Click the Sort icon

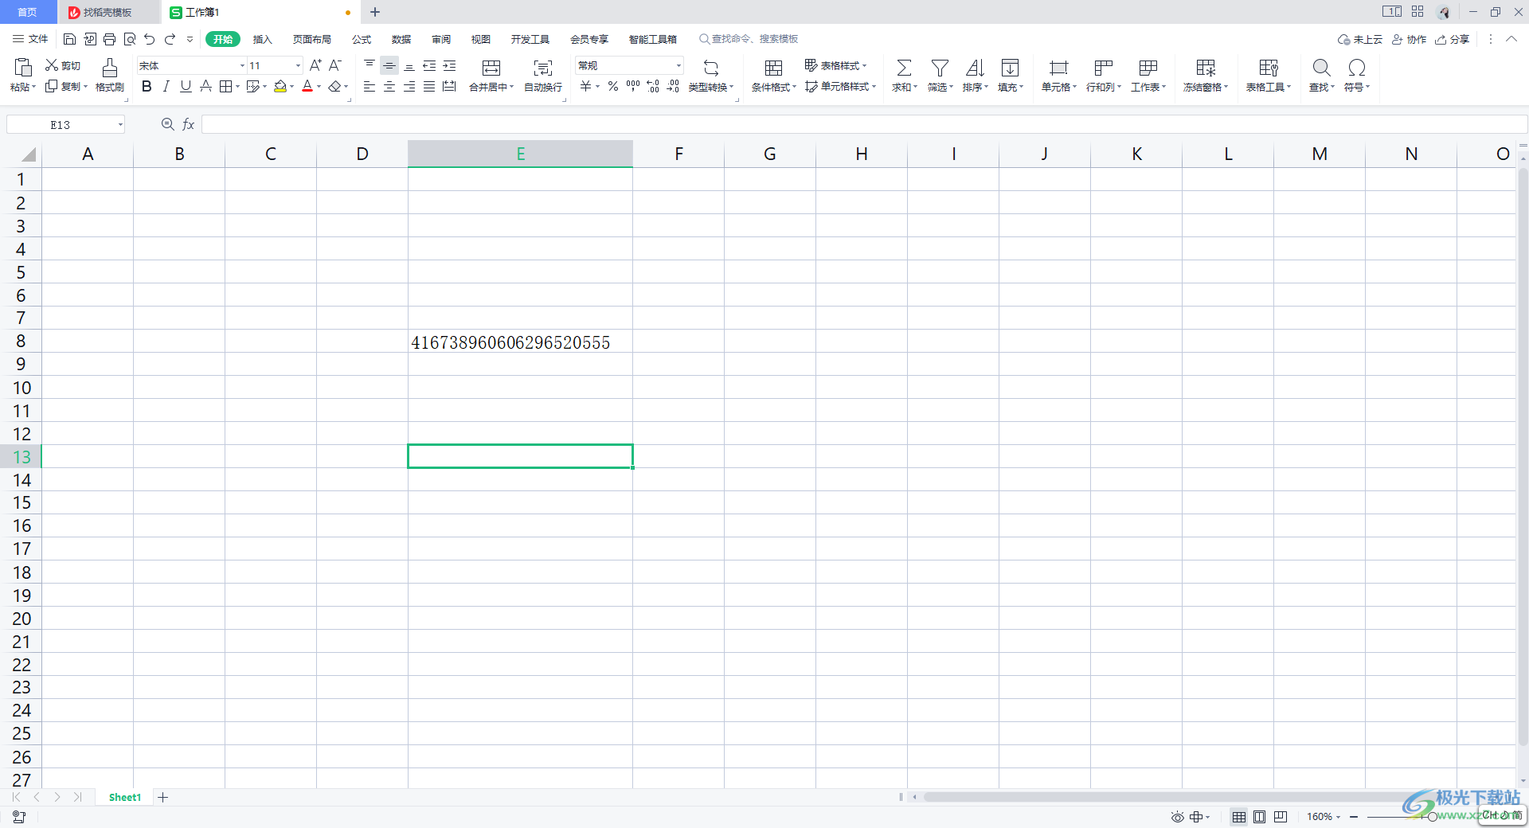(x=975, y=68)
